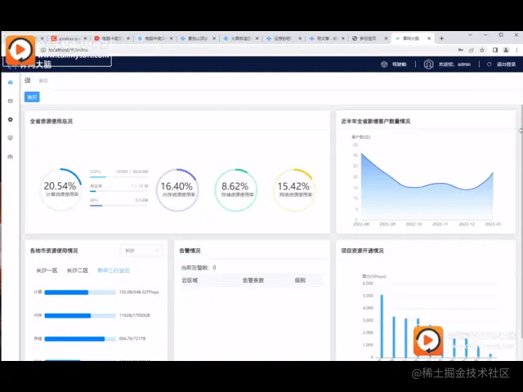Click the 欢迎您, admin user text
The width and height of the screenshot is (523, 392).
point(454,65)
